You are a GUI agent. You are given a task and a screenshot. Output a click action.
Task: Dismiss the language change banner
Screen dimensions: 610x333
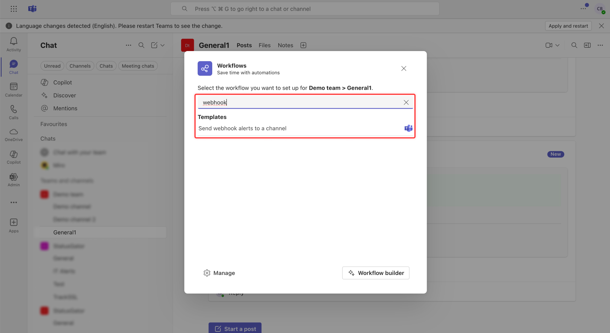click(x=601, y=26)
